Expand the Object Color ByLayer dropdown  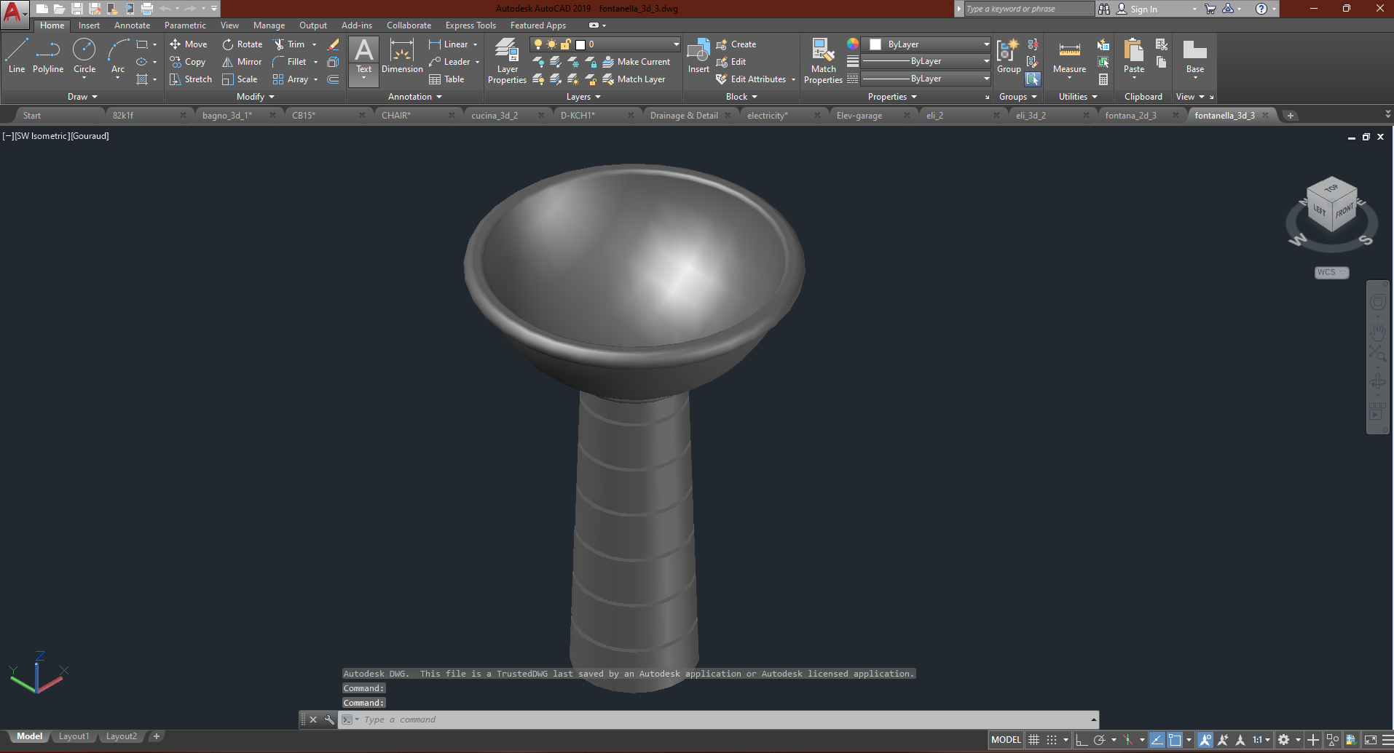(x=932, y=44)
